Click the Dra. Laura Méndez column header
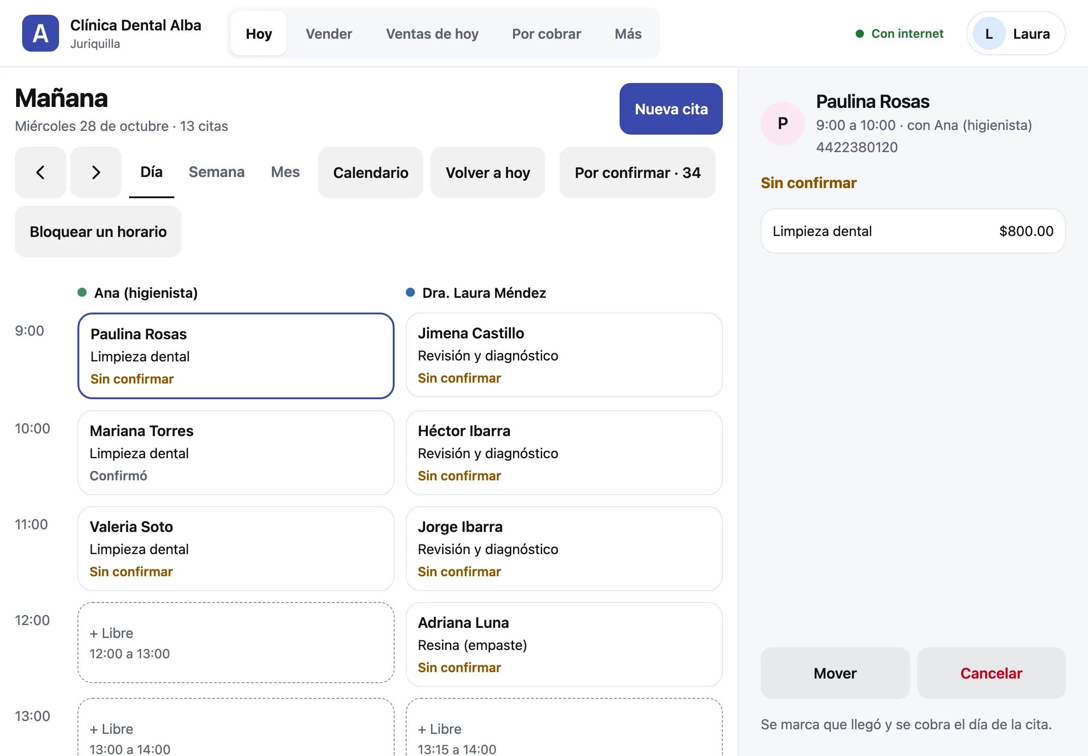Image resolution: width=1088 pixels, height=756 pixels. [476, 293]
